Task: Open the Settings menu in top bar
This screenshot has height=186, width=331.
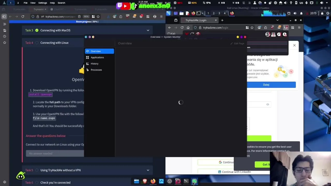Action: pos(43,3)
